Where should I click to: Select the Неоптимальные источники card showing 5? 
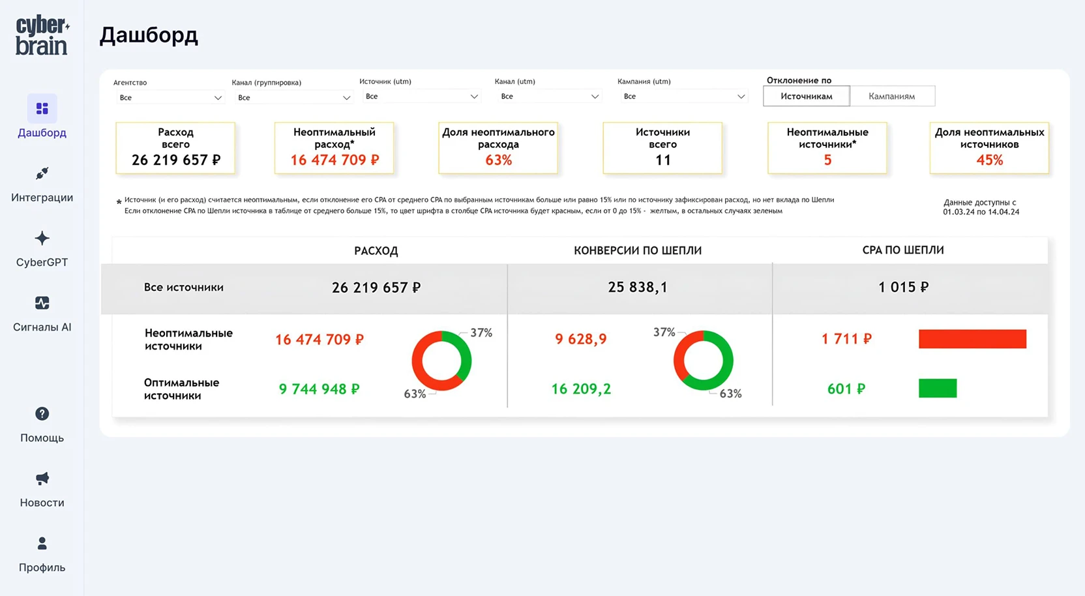[827, 147]
